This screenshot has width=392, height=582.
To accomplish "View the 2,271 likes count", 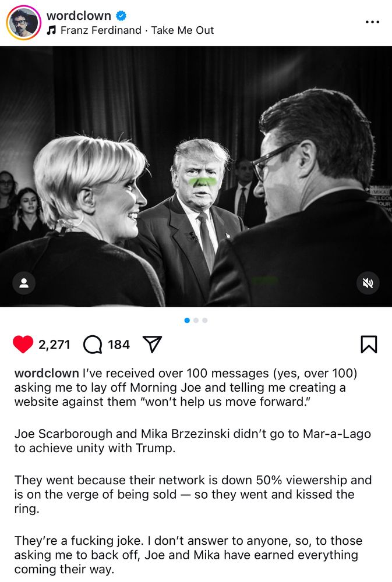I will pyautogui.click(x=54, y=345).
